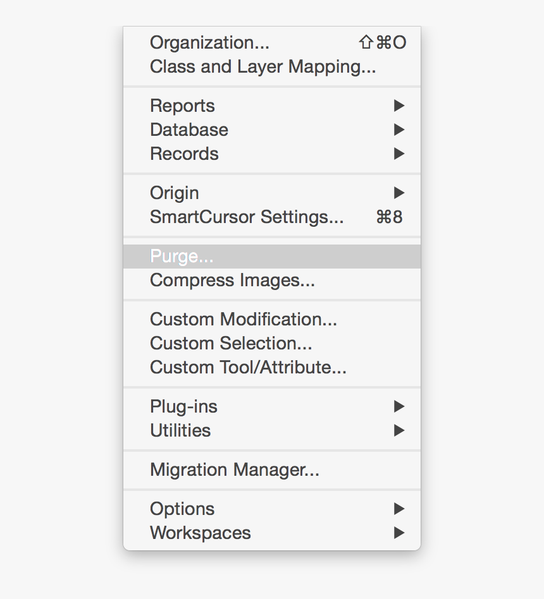Expand the Utilities submenu arrow
The height and width of the screenshot is (599, 544).
tap(399, 431)
